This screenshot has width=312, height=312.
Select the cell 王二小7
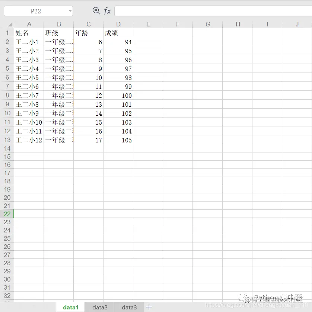click(x=29, y=96)
